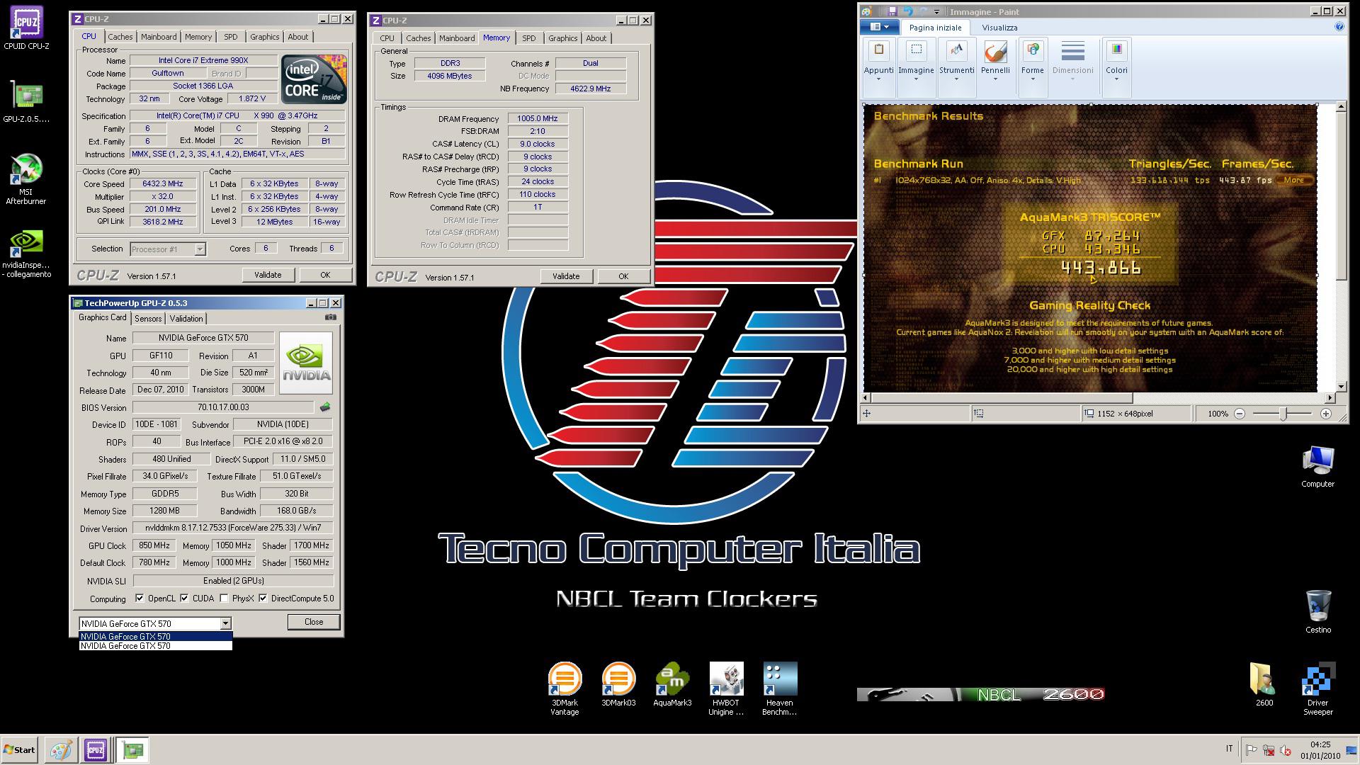Launch the 3DMark03 shortcut
Screen dimensions: 1360x765
(x=618, y=684)
